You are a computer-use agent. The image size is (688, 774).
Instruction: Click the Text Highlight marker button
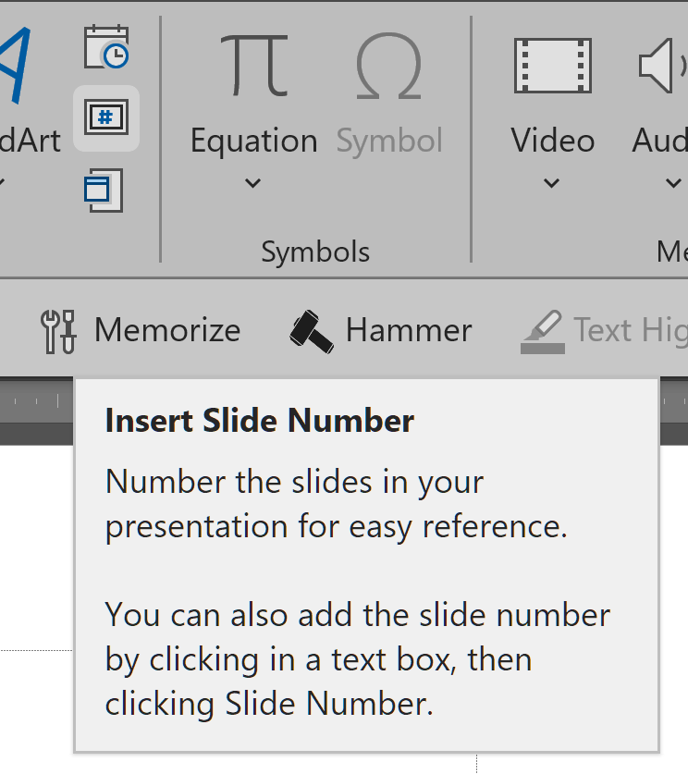[x=604, y=330]
